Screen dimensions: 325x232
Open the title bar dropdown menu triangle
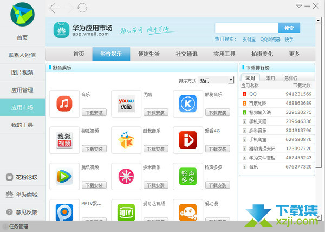tap(299, 6)
